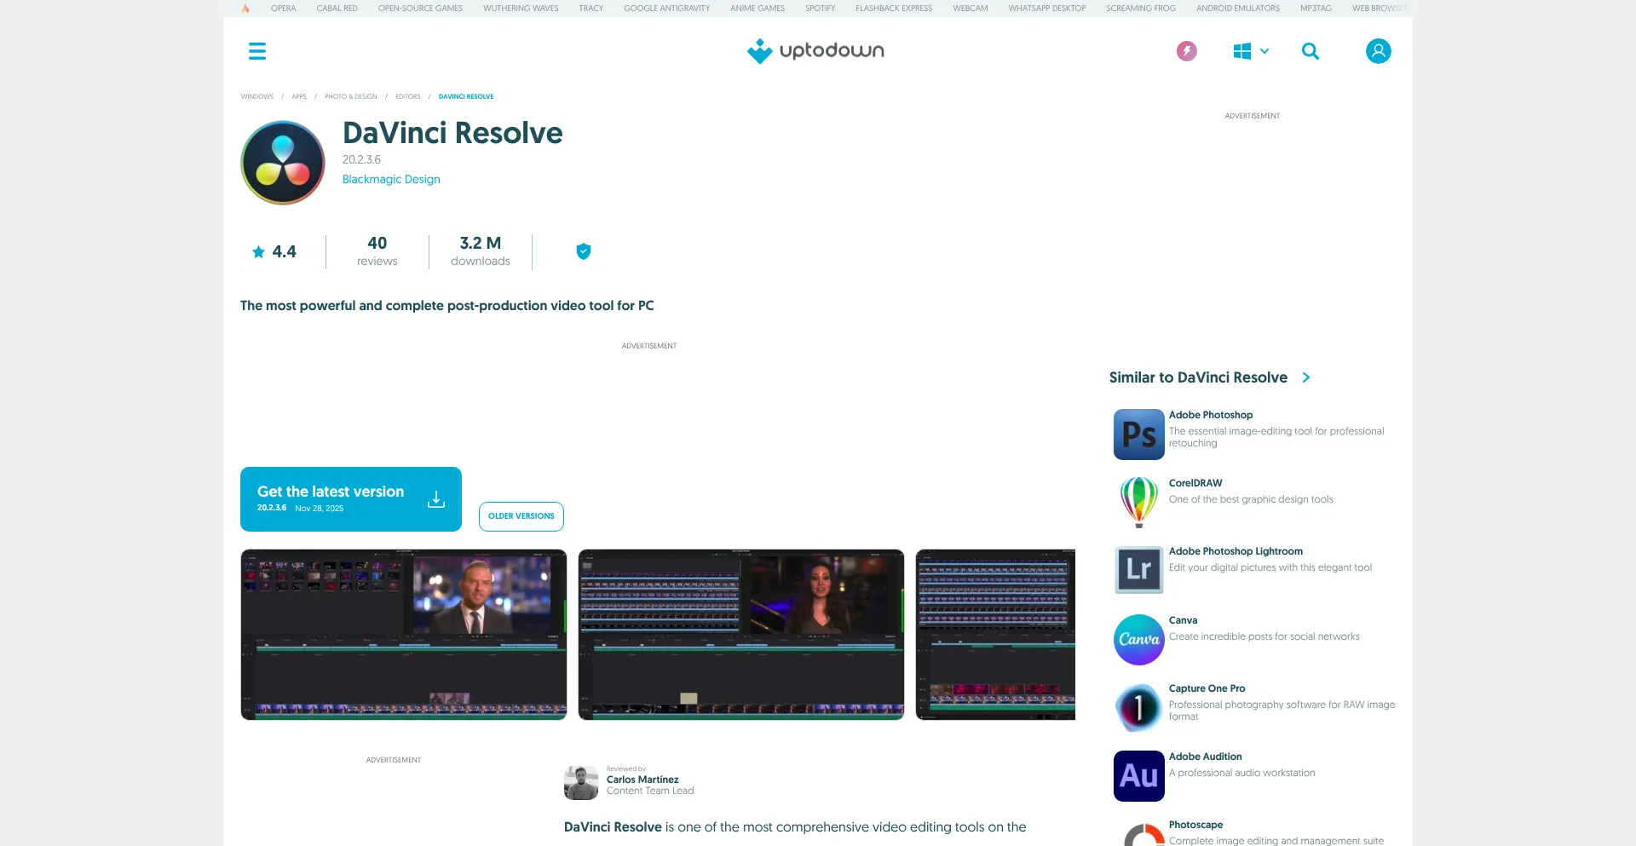
Task: Open the search magnifier icon
Action: (1310, 51)
